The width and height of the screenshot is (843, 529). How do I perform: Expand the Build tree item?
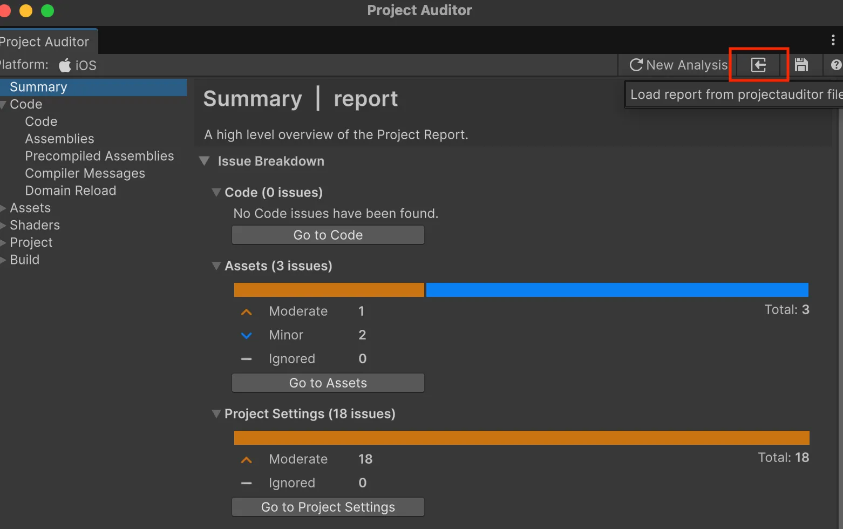tap(3, 260)
